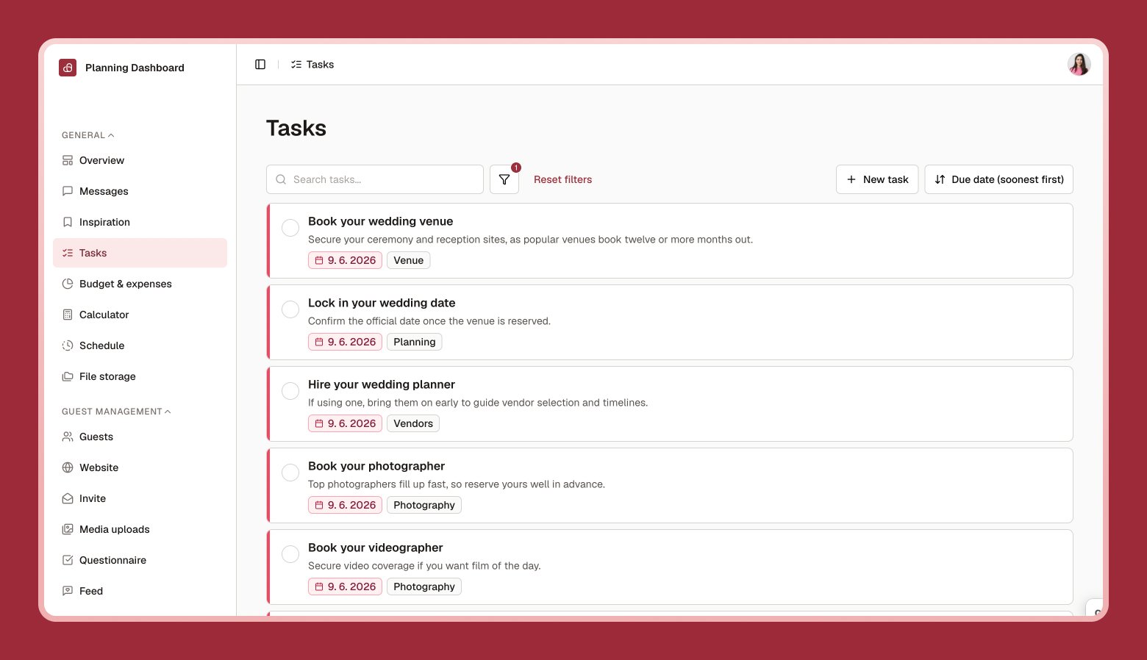Viewport: 1147px width, 660px height.
Task: Click the Calculator icon in sidebar
Action: click(68, 315)
